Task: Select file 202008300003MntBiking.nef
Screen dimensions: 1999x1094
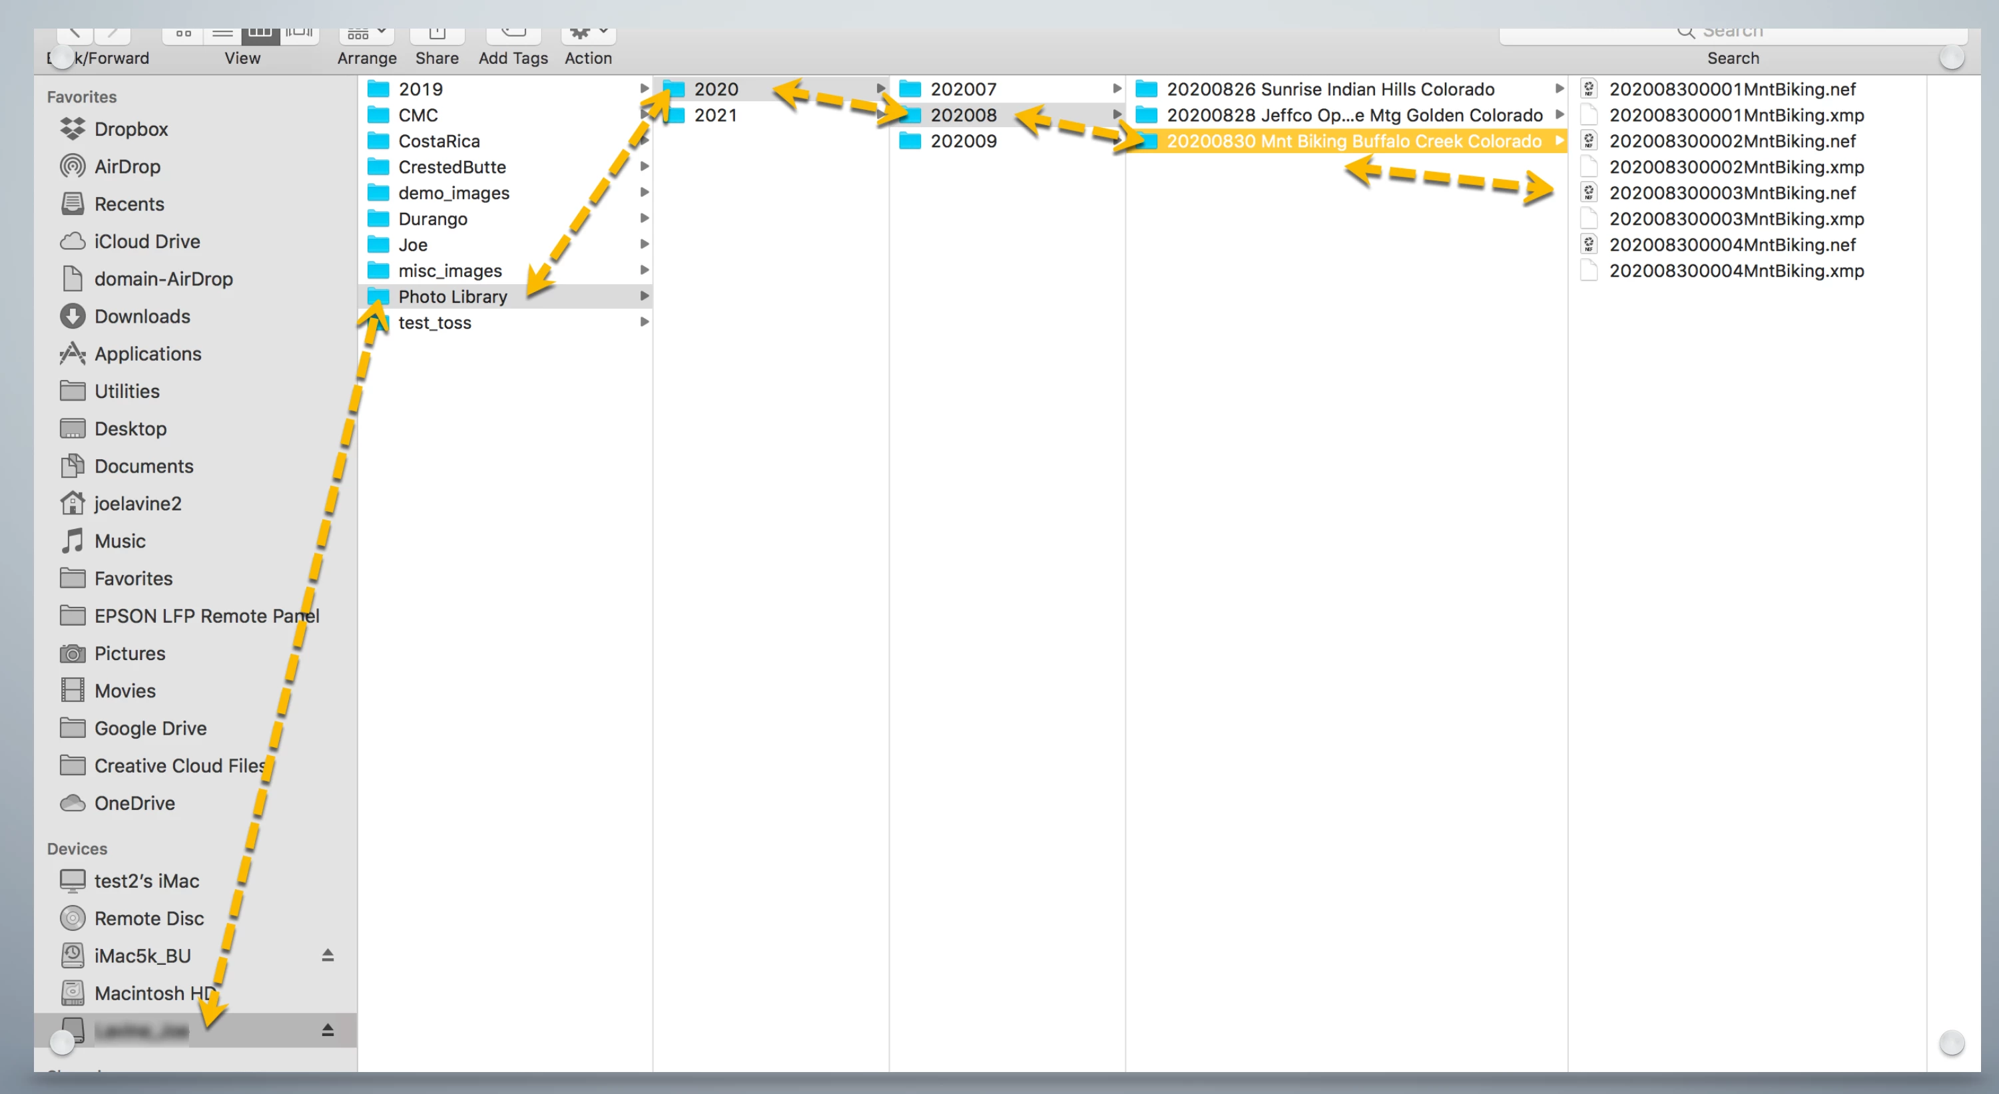Action: coord(1732,192)
